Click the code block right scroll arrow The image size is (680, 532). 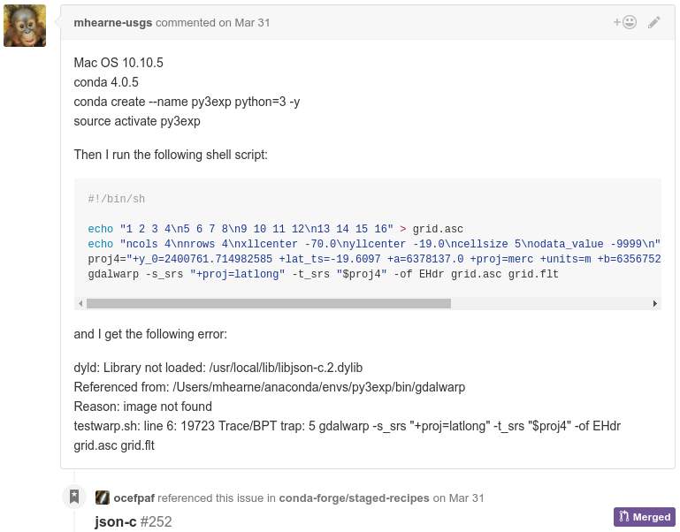coord(655,303)
